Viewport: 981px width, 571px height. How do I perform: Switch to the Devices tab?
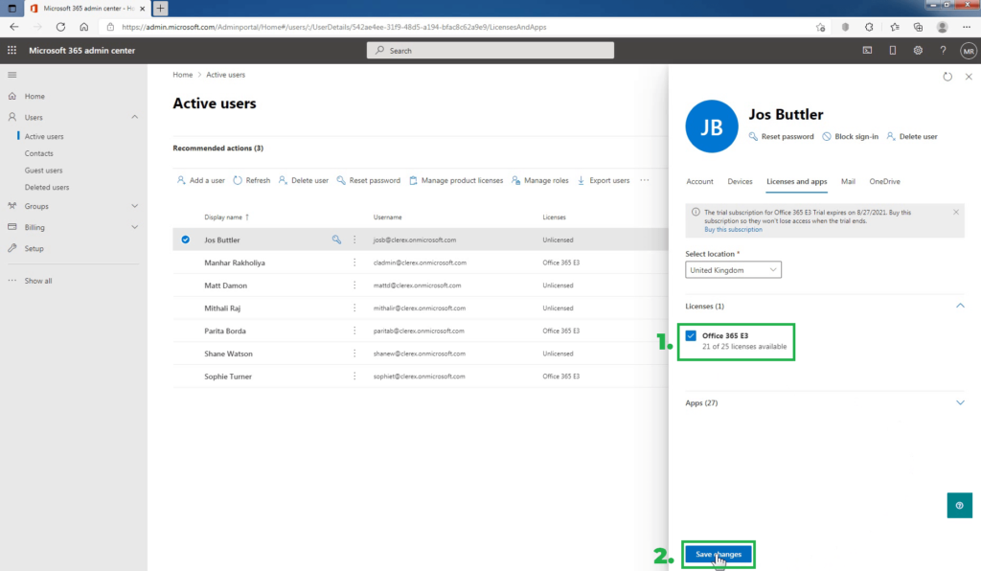740,181
